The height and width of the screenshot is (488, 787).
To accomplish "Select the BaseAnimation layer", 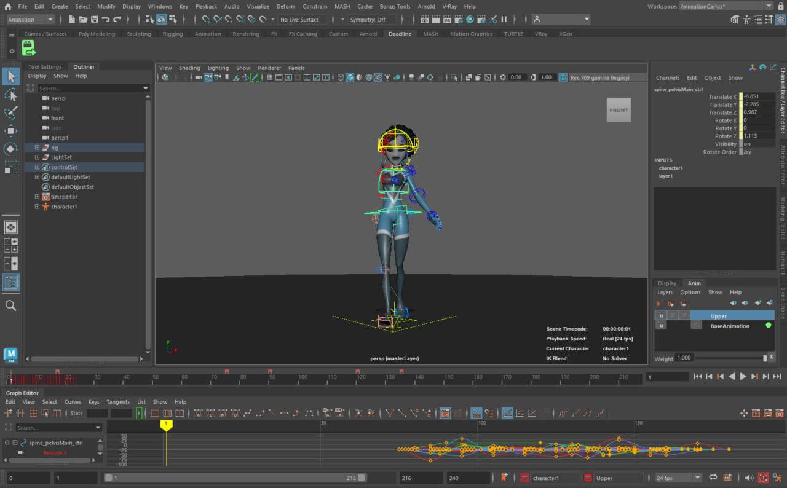I will pyautogui.click(x=730, y=326).
